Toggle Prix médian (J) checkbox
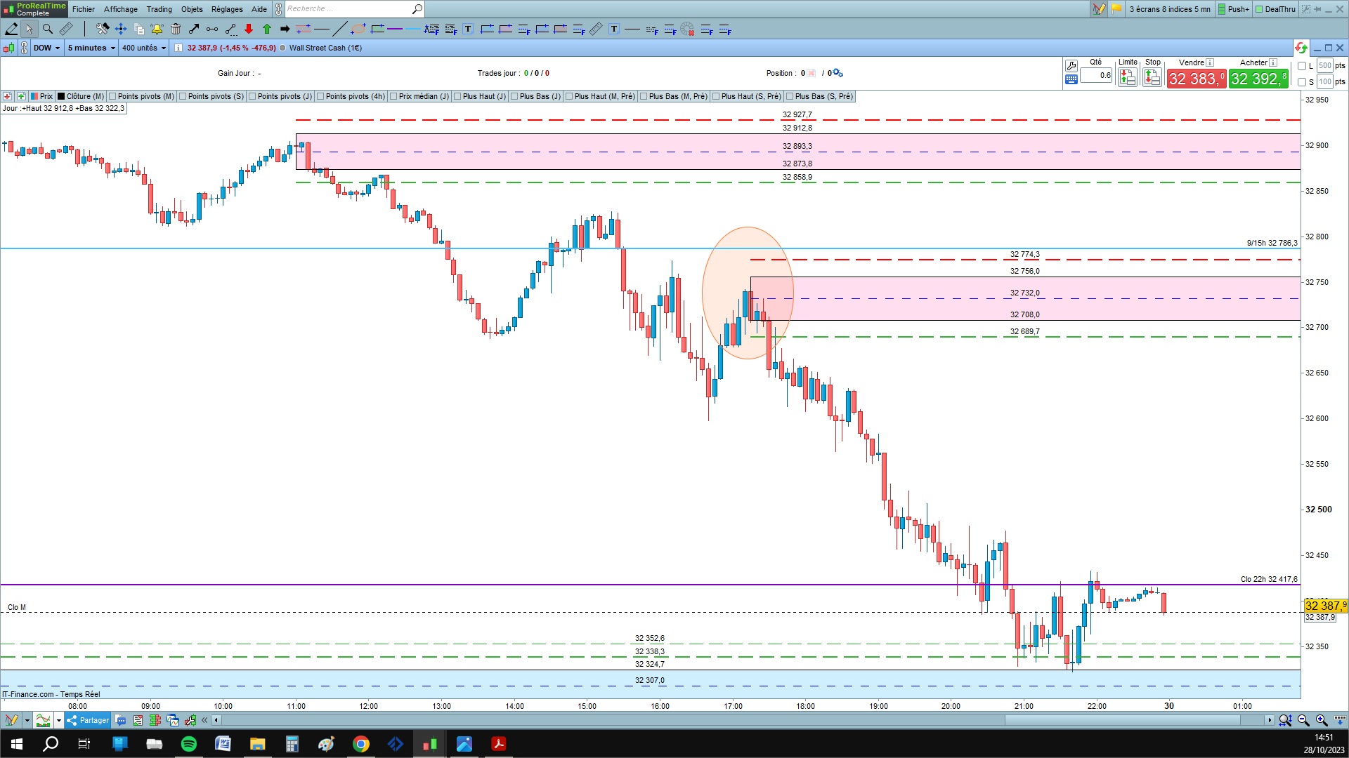The image size is (1349, 758). [x=393, y=96]
